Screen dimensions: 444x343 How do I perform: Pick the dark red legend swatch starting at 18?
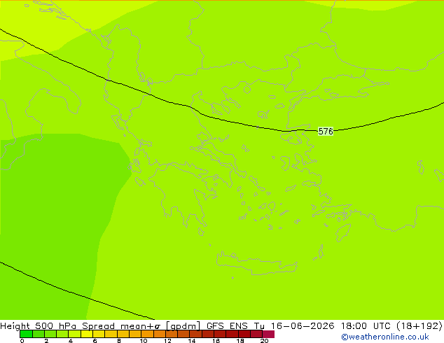[244, 334]
